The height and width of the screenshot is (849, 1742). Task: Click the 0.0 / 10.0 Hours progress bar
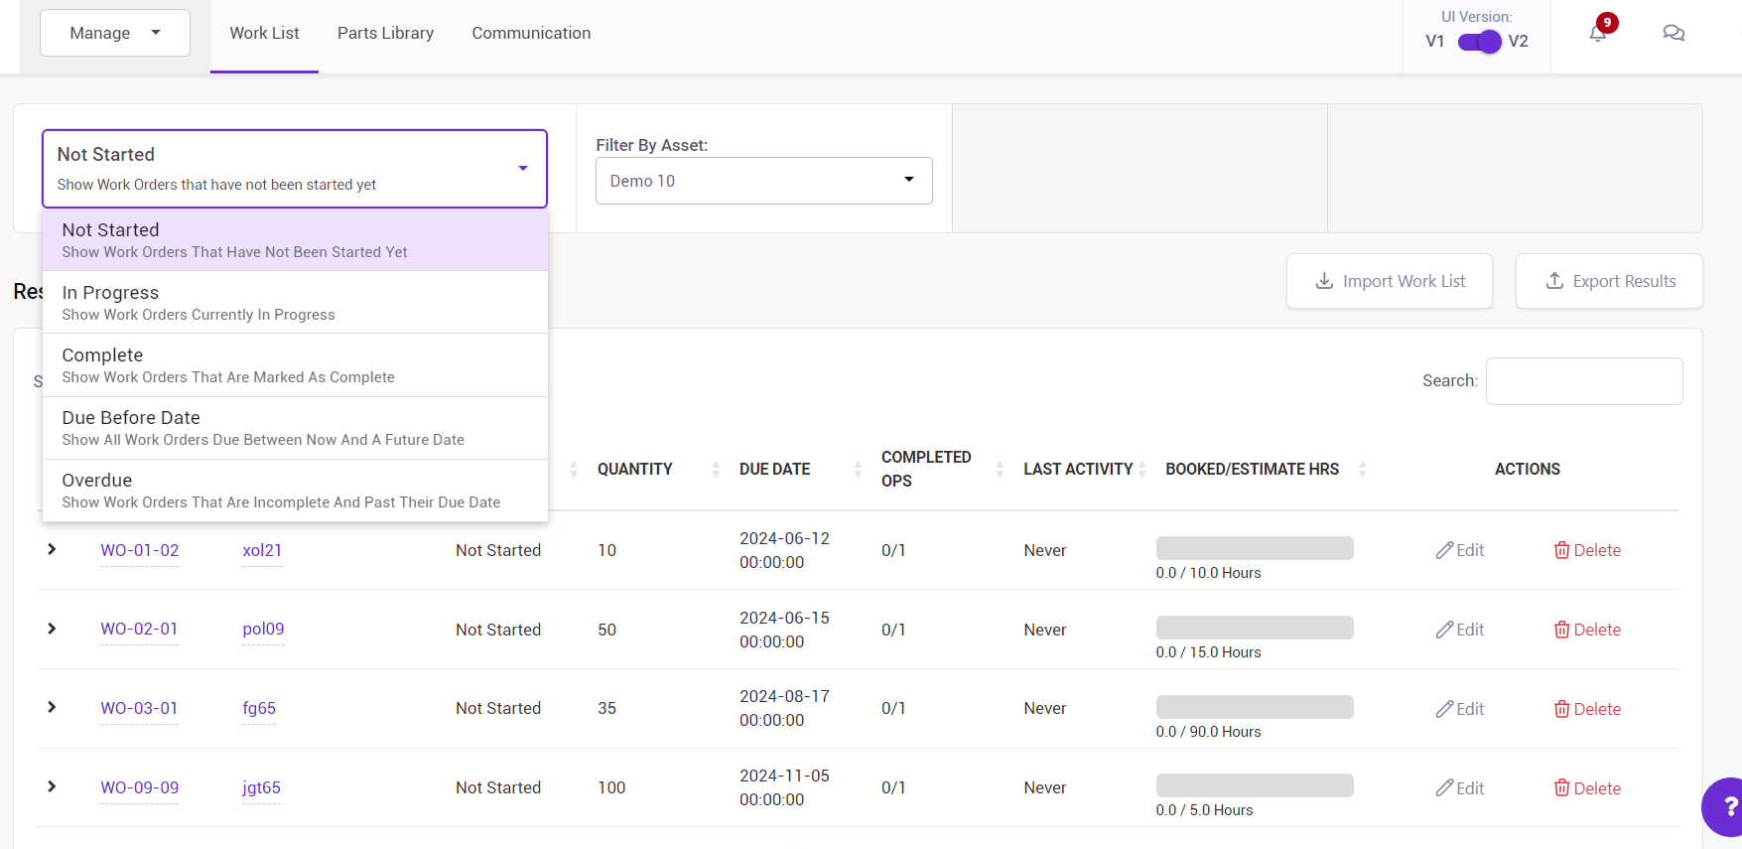point(1255,548)
